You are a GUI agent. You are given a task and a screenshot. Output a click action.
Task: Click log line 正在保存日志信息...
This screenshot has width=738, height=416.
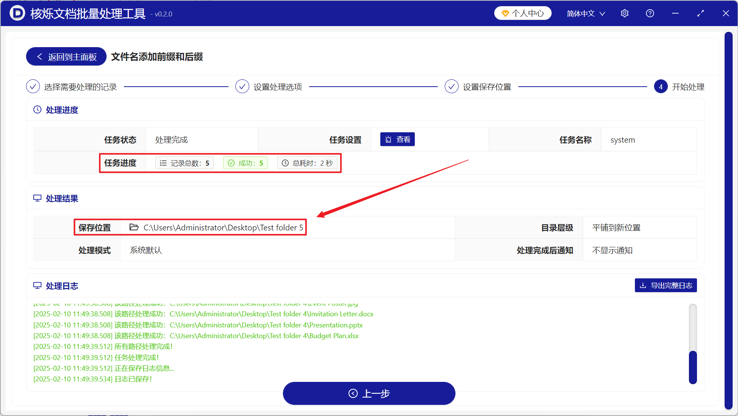104,368
